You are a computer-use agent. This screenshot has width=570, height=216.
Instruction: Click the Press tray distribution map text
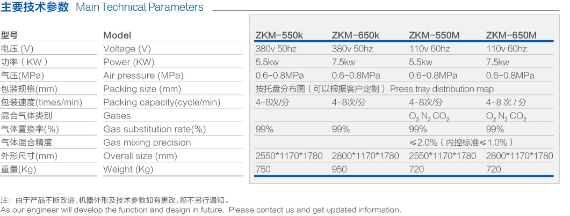coord(442,89)
